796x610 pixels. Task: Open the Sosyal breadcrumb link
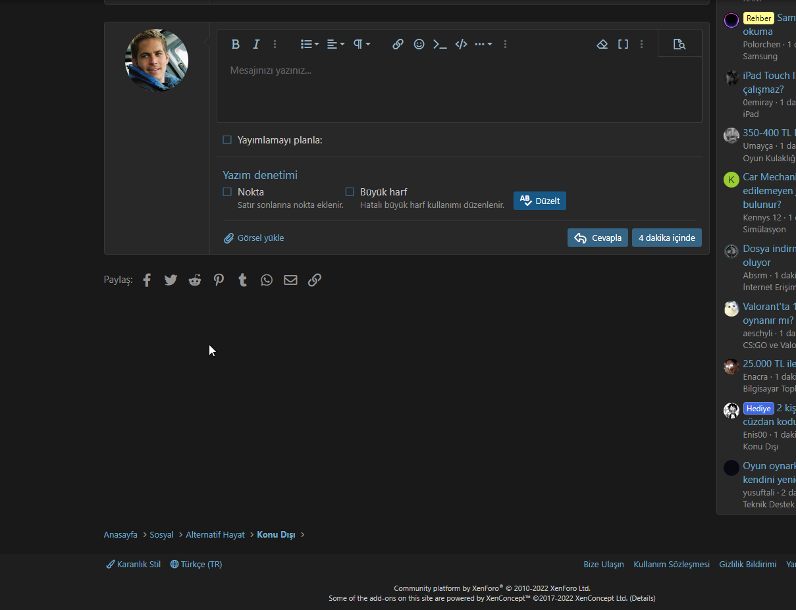tap(161, 535)
